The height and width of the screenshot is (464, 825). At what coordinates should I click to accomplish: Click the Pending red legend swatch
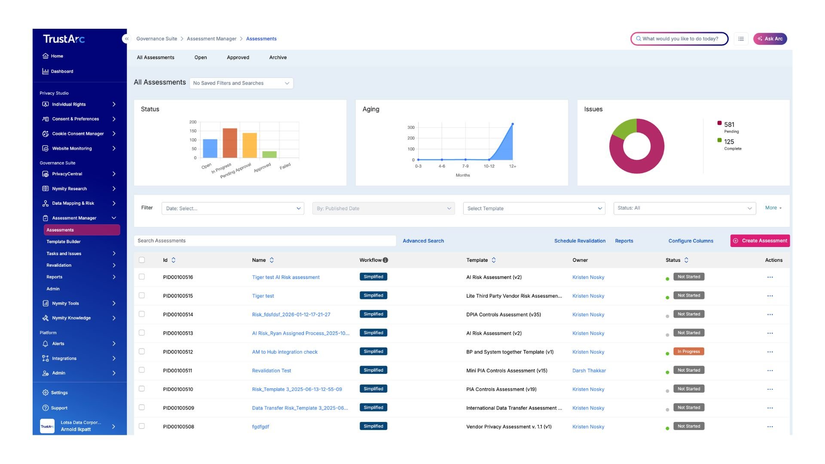point(719,123)
